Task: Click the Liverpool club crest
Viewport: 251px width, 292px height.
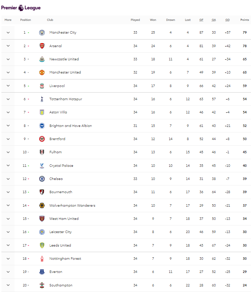Action: [42, 86]
